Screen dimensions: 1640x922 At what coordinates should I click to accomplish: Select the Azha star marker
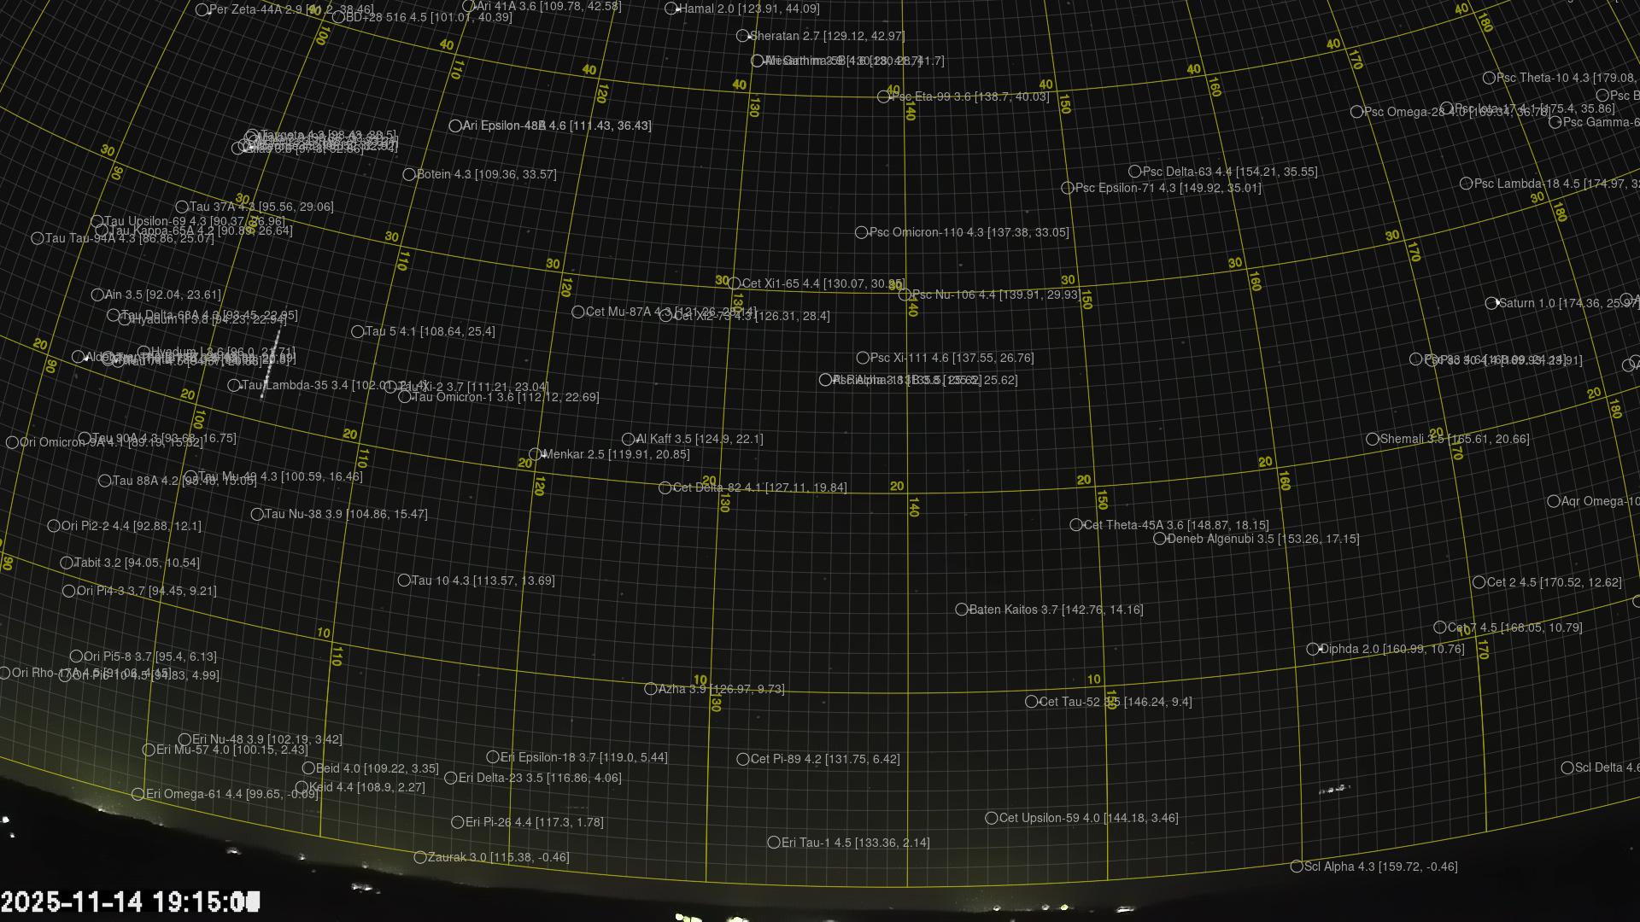point(650,689)
